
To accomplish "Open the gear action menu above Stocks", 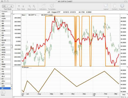I will pos(3,92).
